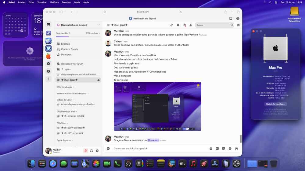The image size is (305, 171).
Task: Expand the 2/7 Impulsos boost goal
Action: click(93, 33)
